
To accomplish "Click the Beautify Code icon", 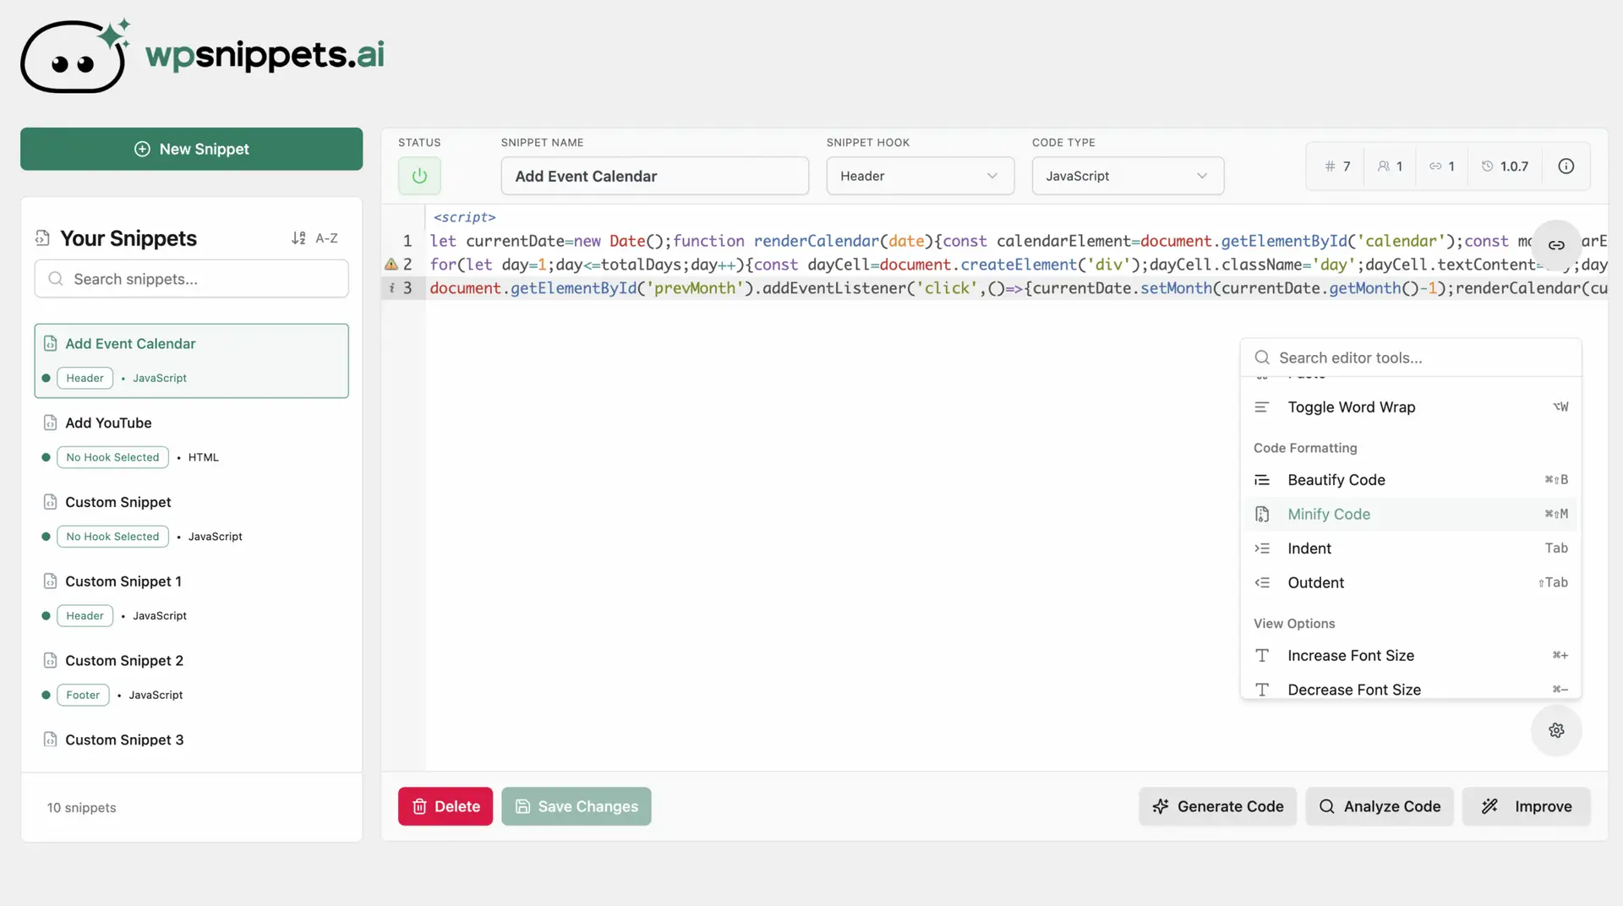I will pyautogui.click(x=1262, y=480).
